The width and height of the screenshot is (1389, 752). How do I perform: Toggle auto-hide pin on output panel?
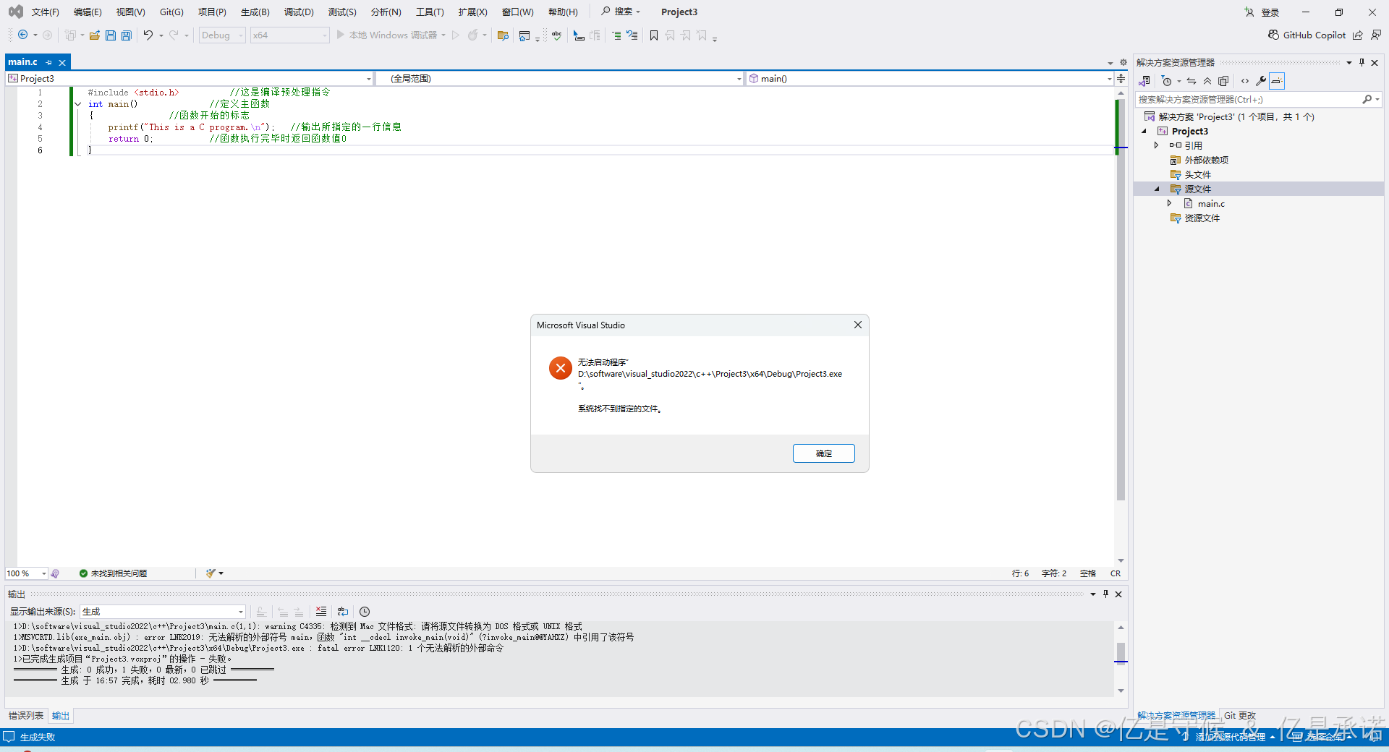[1105, 594]
